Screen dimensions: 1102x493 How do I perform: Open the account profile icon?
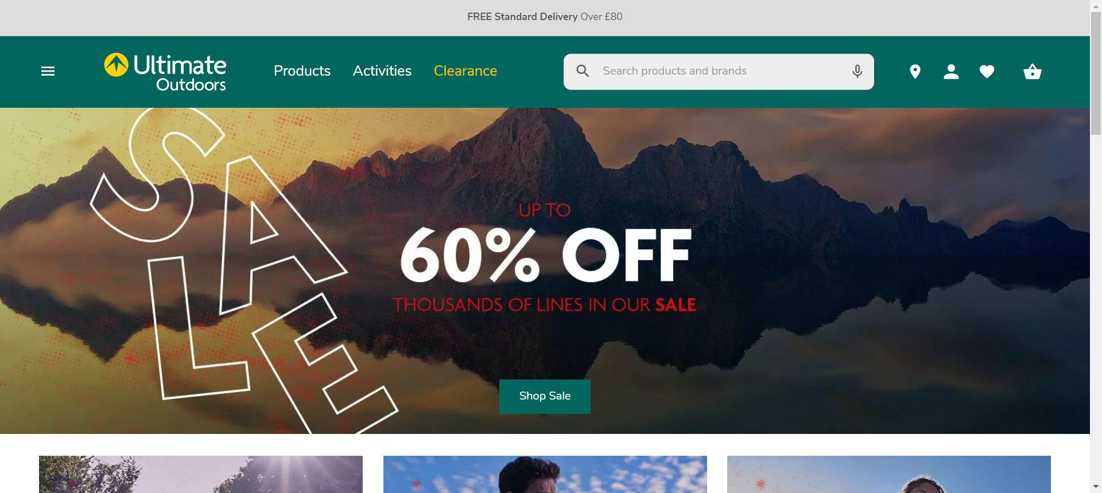[x=951, y=72]
